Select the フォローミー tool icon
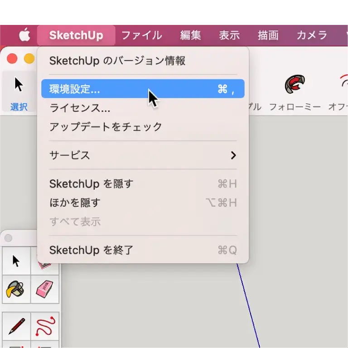 [295, 84]
